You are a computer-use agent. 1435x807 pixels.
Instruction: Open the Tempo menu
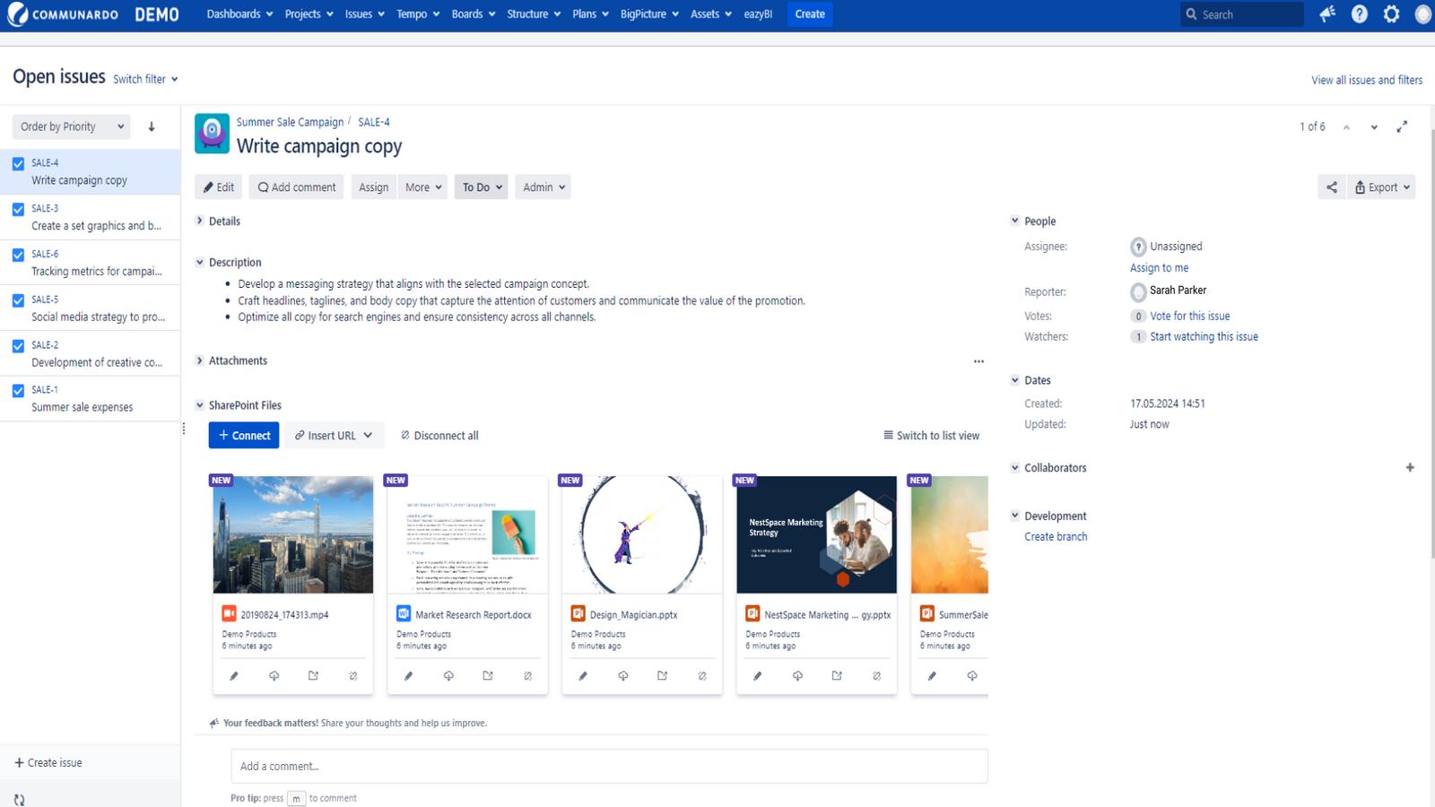point(418,14)
